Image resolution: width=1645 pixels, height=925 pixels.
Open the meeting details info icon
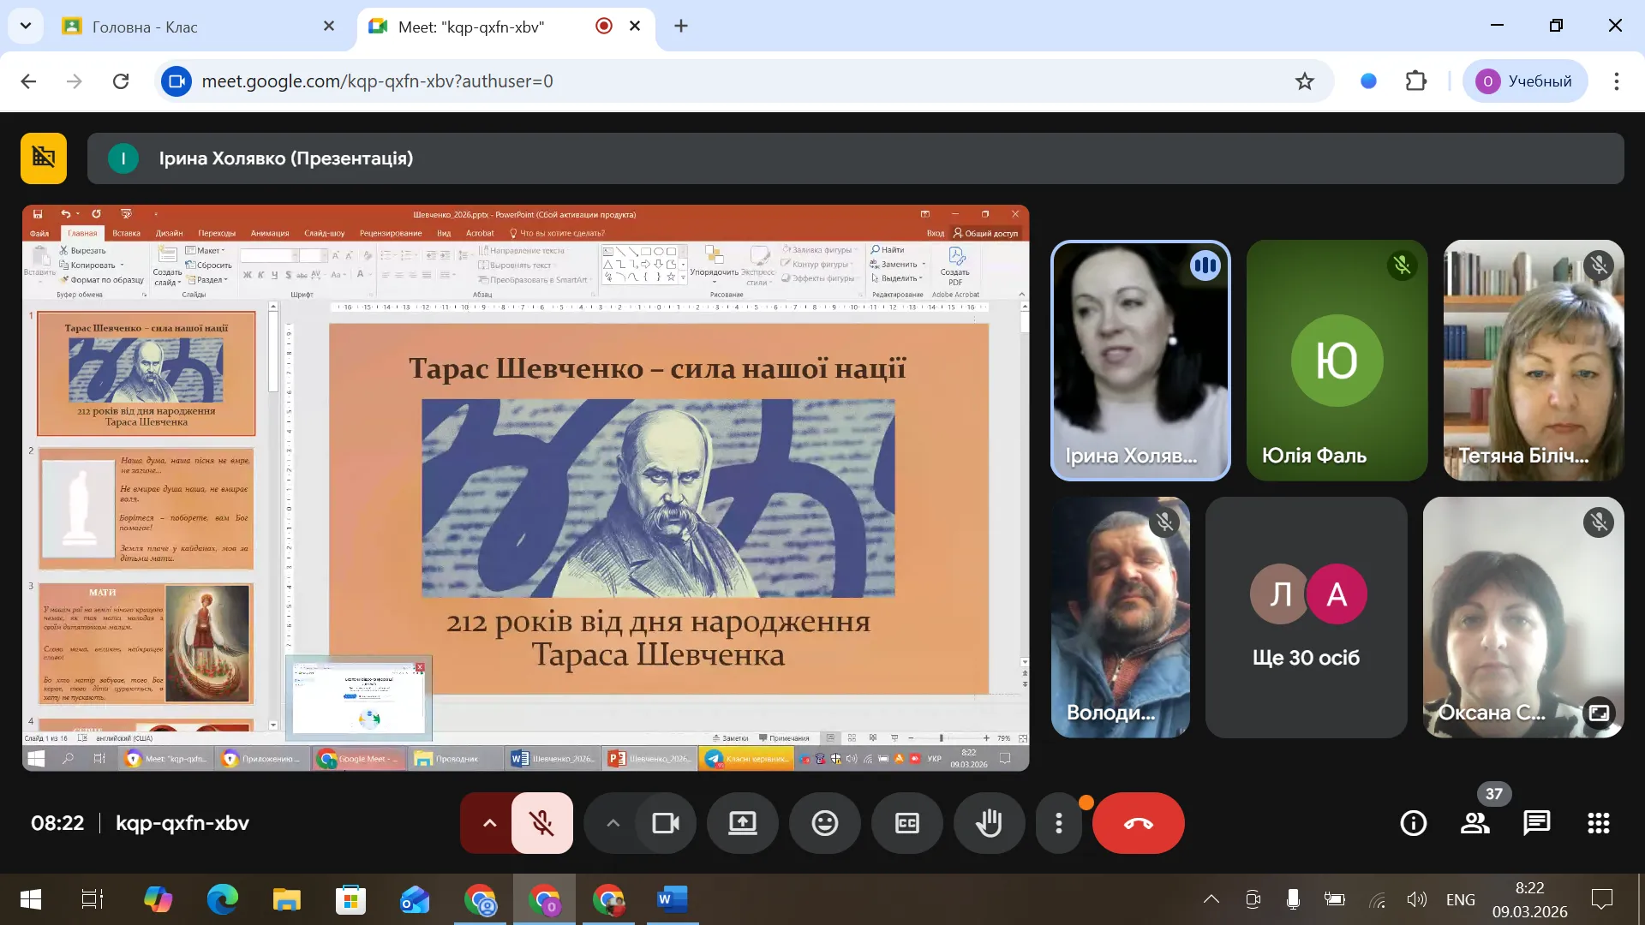(1413, 823)
